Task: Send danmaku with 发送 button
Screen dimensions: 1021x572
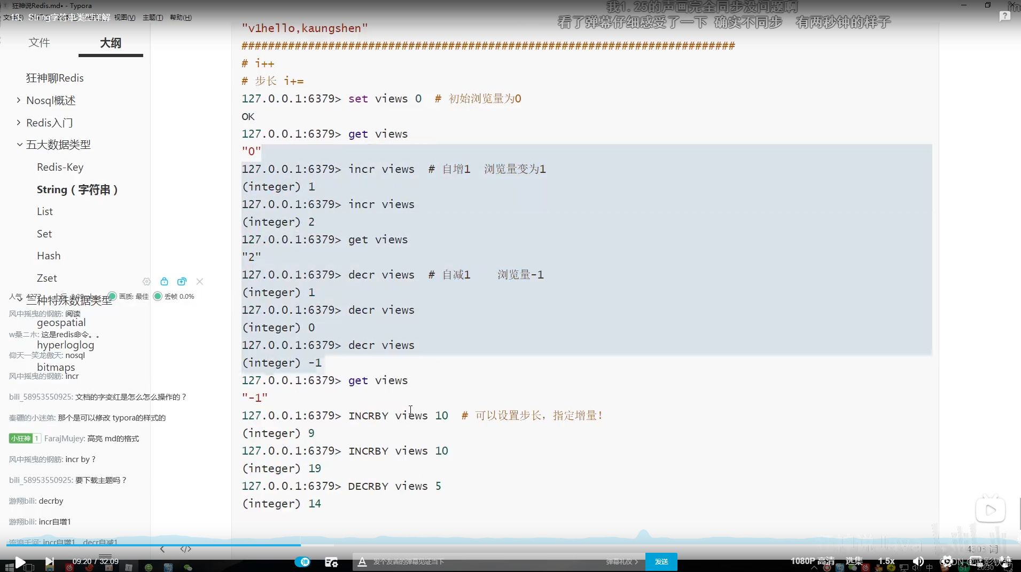Action: point(661,562)
